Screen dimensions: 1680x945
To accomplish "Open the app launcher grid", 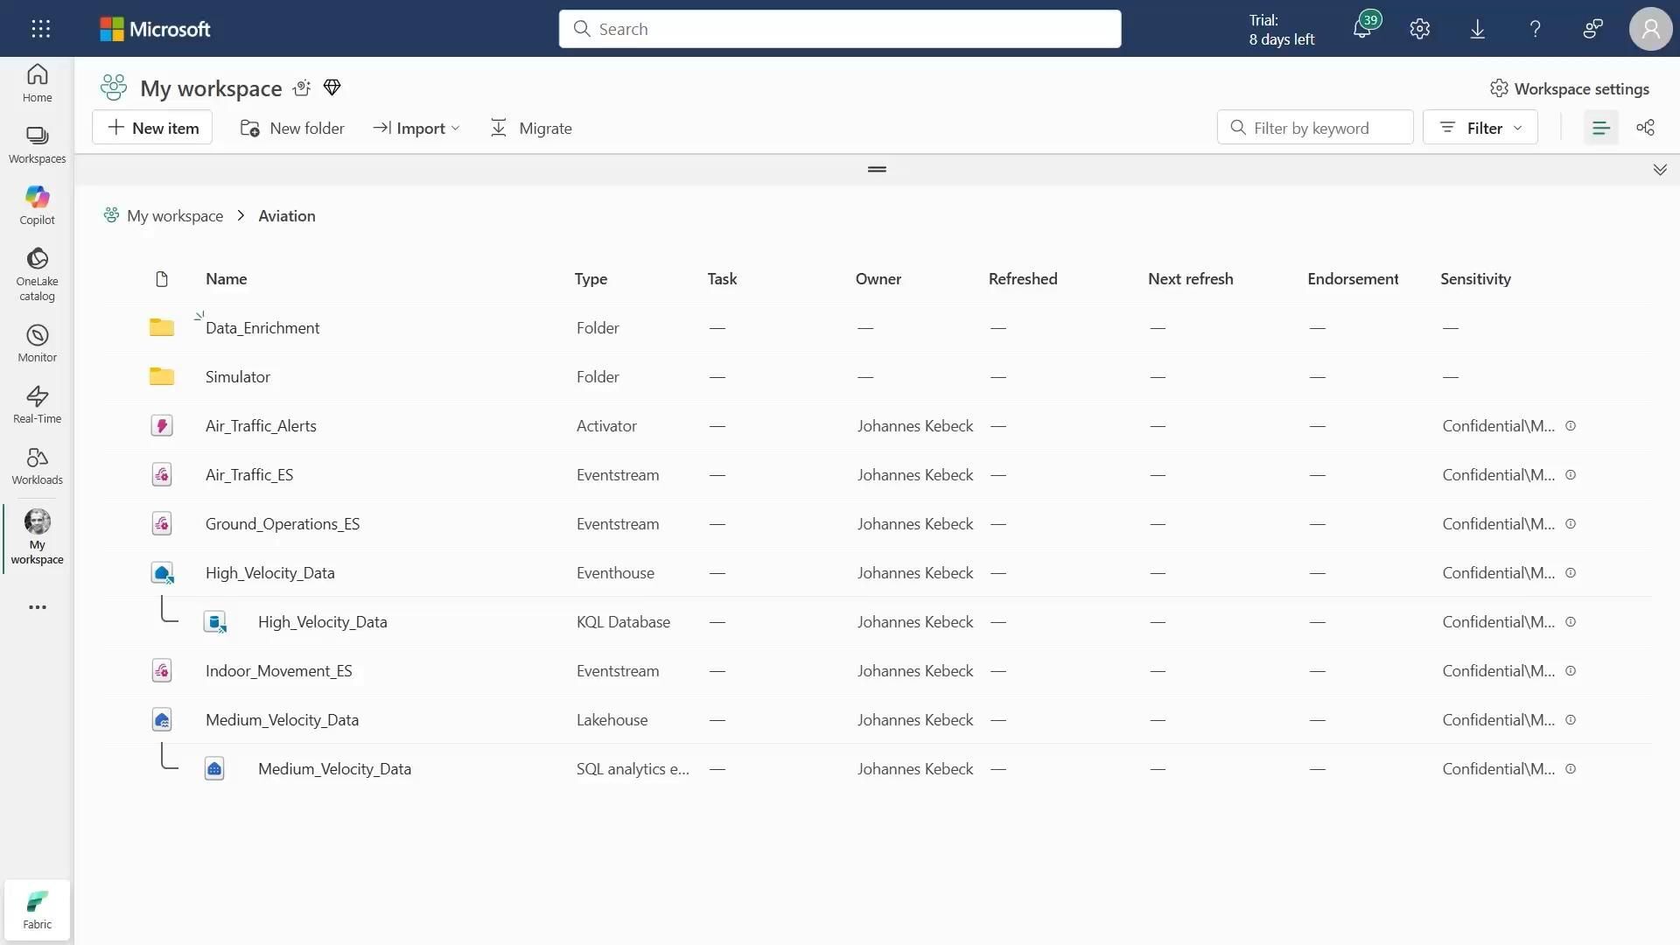I will (40, 29).
